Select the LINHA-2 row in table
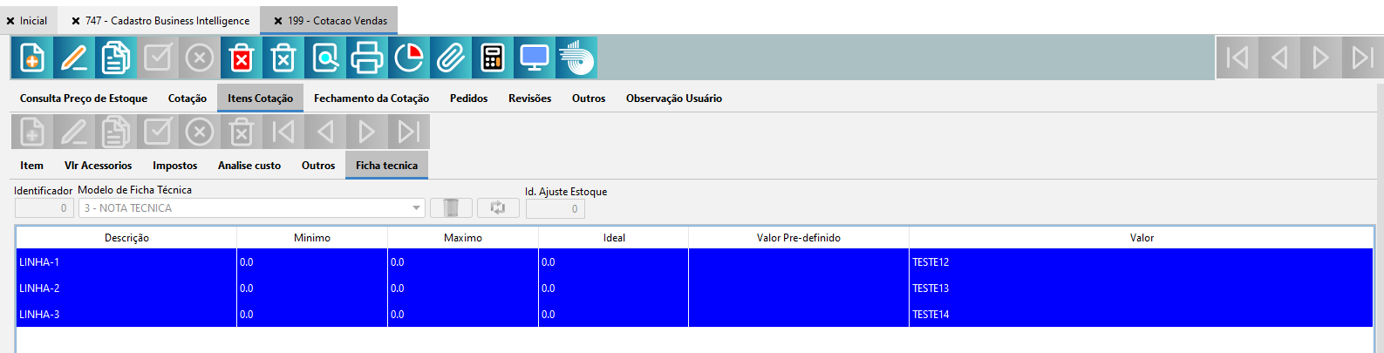Viewport: 1384px width, 353px height. click(x=126, y=289)
